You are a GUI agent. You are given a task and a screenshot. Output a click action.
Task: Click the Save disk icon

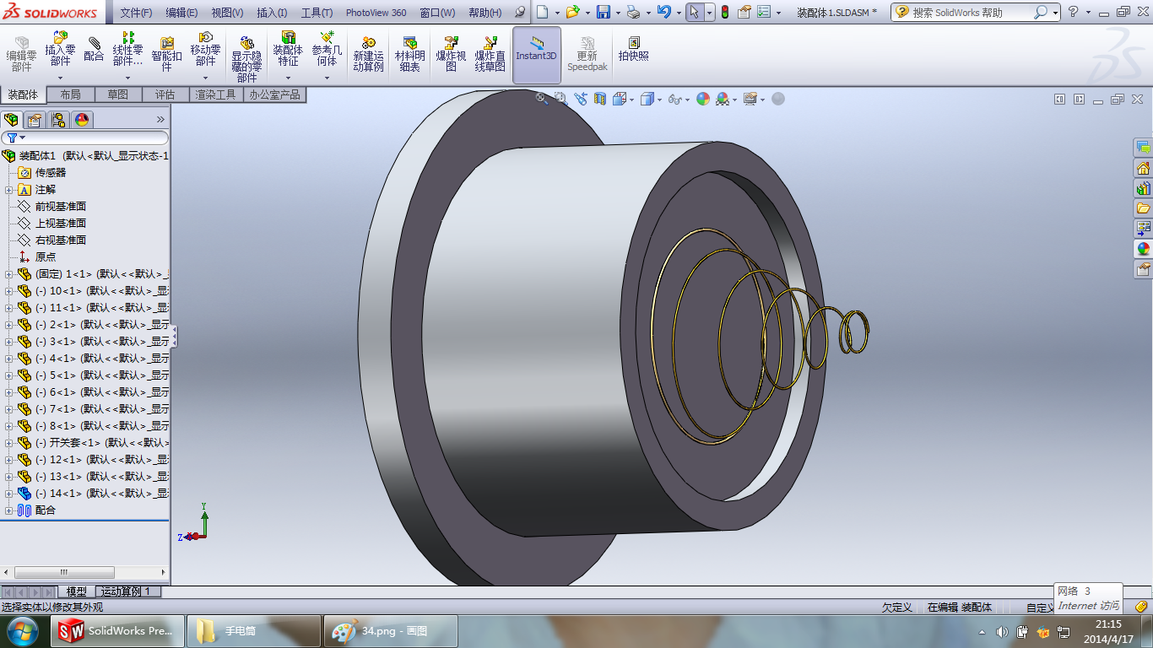click(604, 12)
